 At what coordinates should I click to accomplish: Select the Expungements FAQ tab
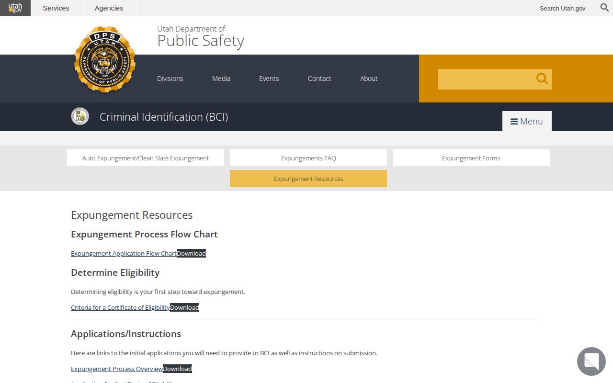(x=308, y=158)
